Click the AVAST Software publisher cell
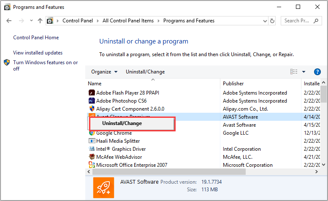The height and width of the screenshot is (201, 328). click(x=240, y=117)
